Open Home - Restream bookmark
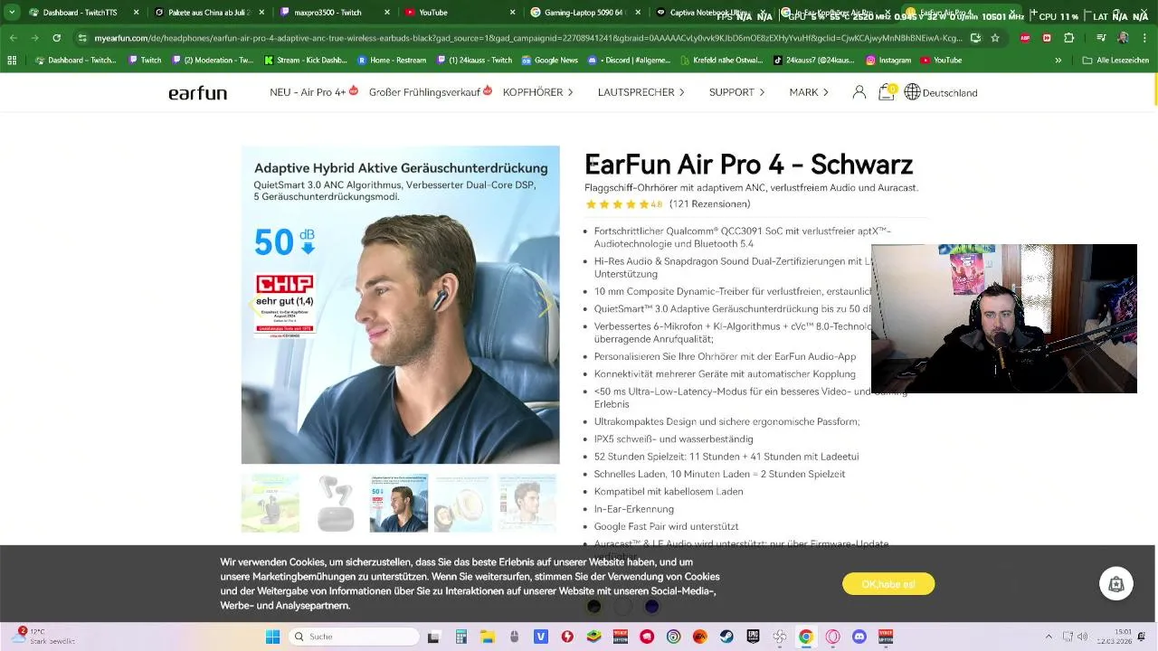The width and height of the screenshot is (1158, 651). tap(393, 60)
